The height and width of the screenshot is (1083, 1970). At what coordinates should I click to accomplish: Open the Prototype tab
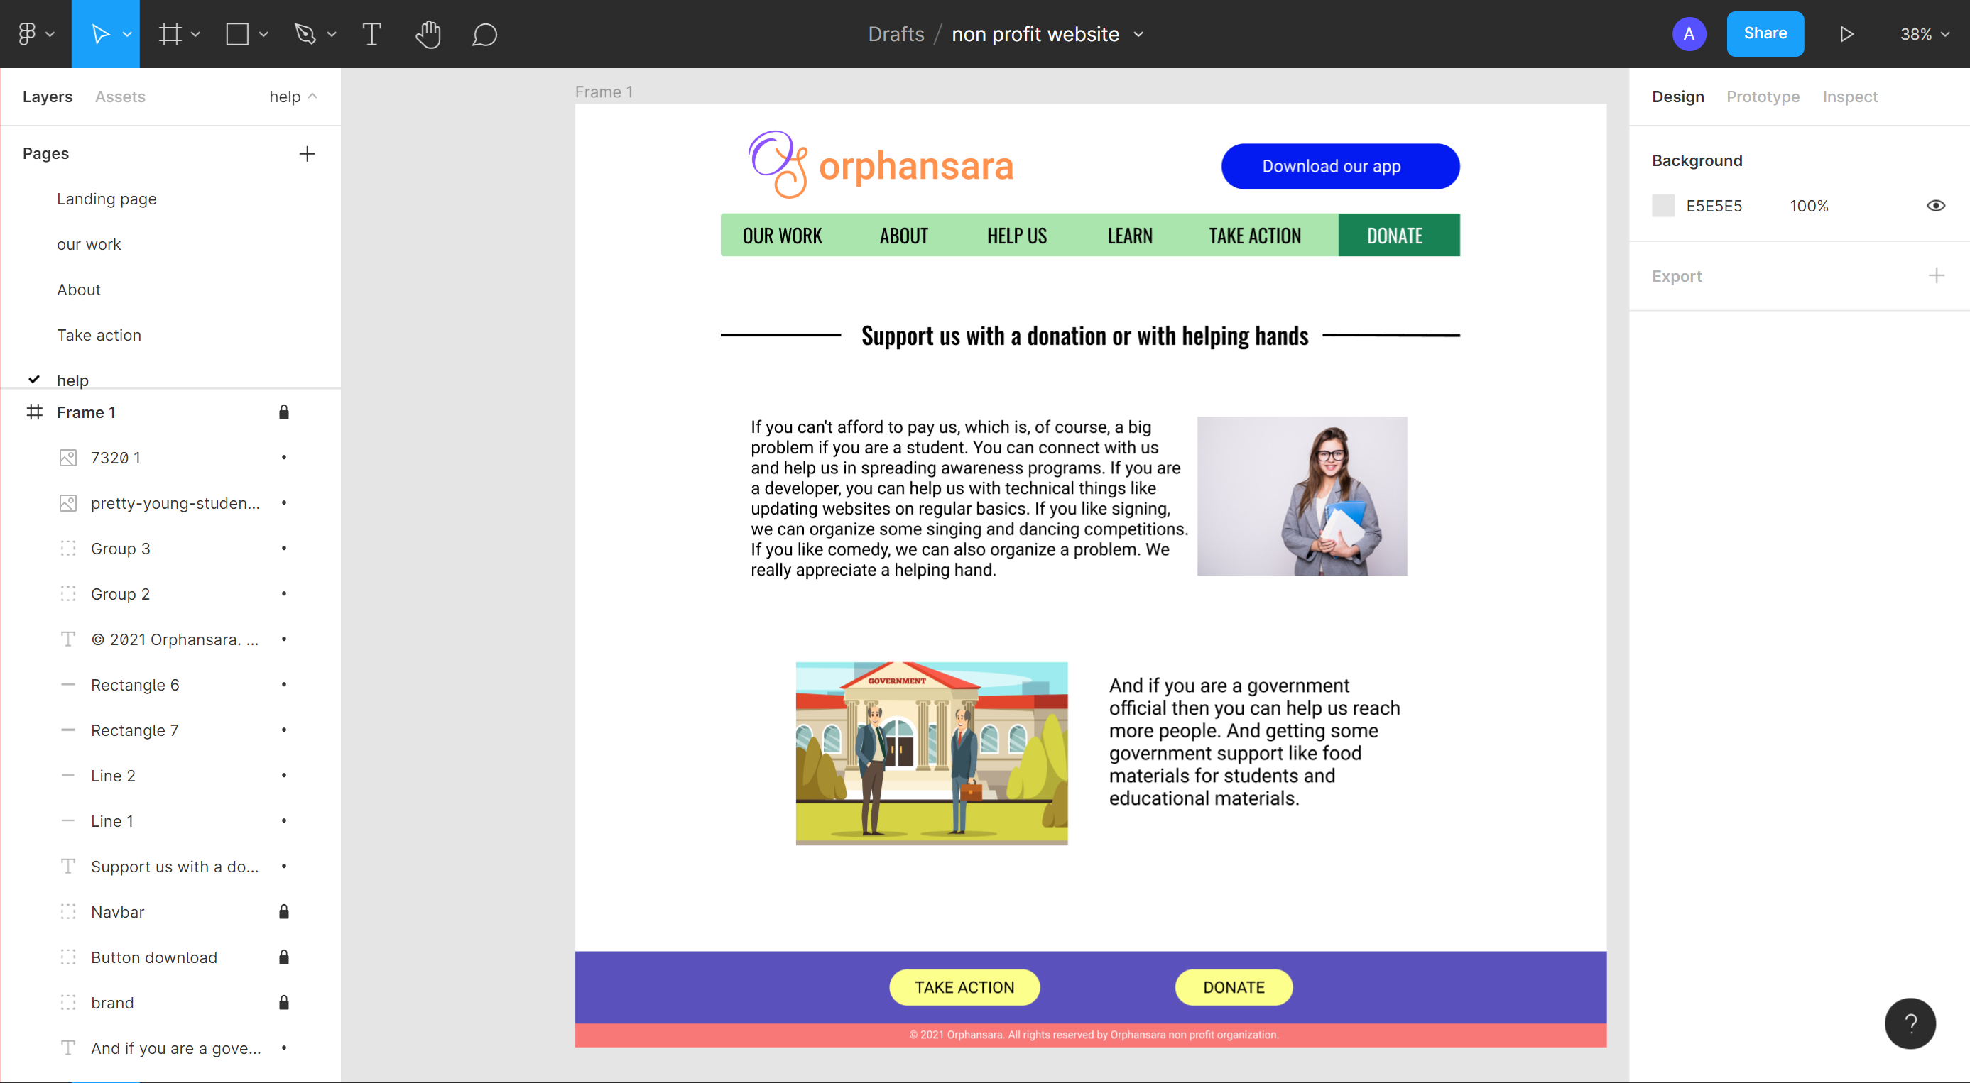point(1763,97)
